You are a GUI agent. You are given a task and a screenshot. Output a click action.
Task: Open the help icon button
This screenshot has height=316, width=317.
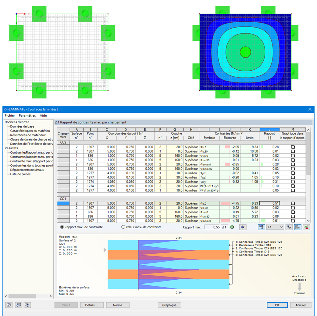pos(9,305)
